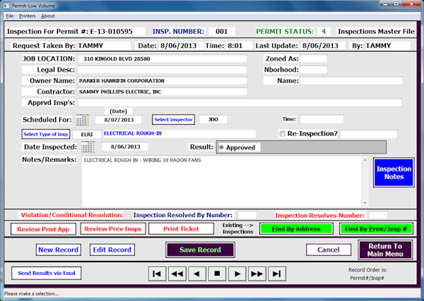Screen dimensions: 424x301
Task: Skip forward several records with double-right arrow
Action: 257,274
